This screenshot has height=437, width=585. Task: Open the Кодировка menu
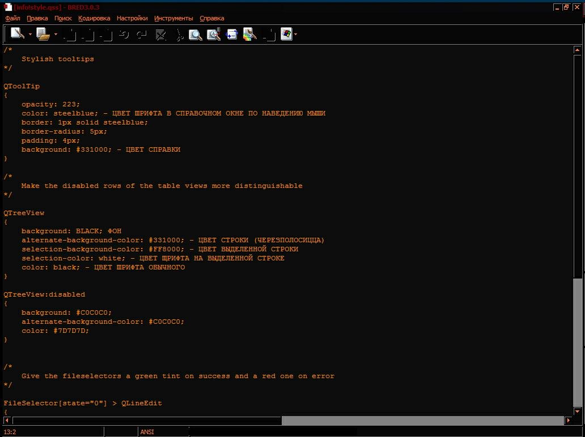(x=94, y=18)
